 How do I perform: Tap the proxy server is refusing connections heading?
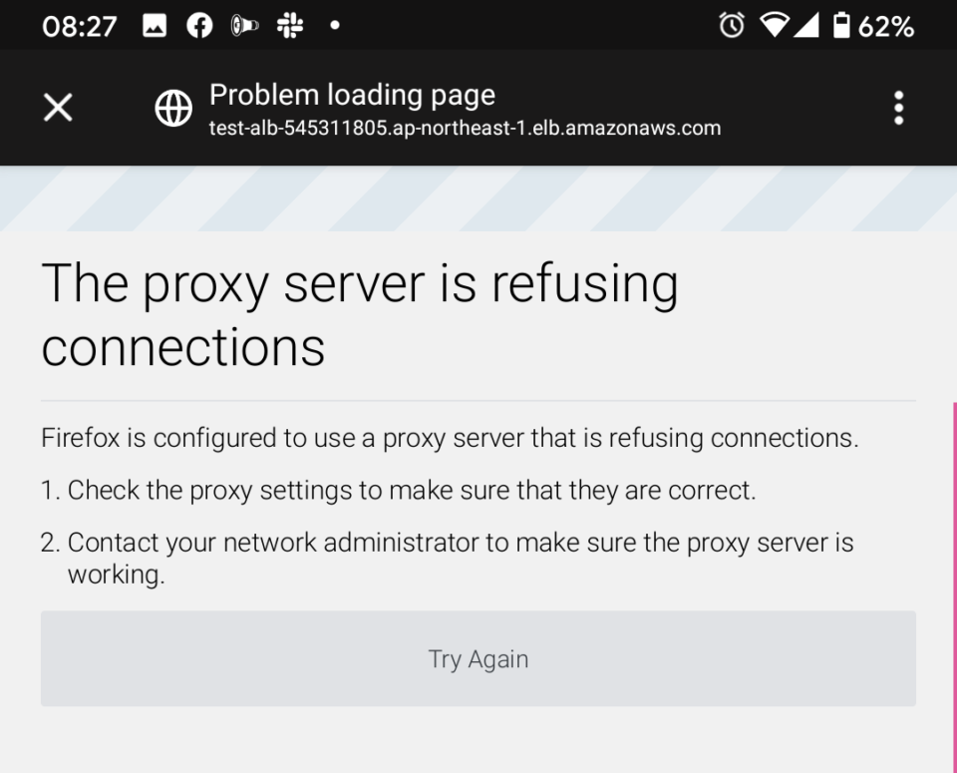[360, 314]
